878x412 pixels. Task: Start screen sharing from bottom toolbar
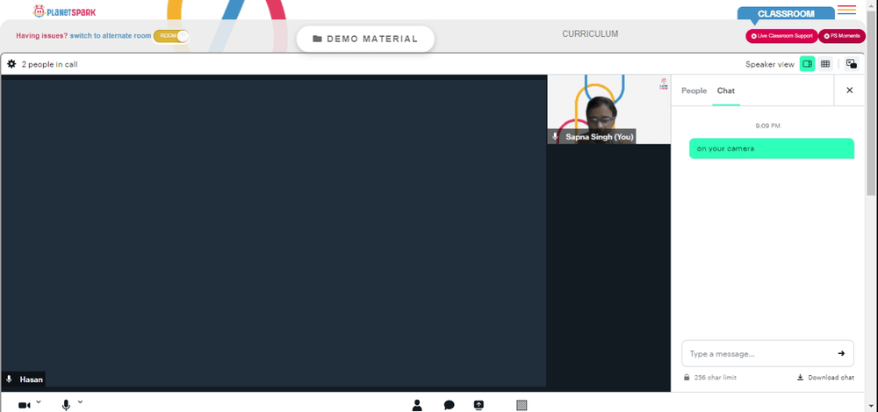click(x=479, y=405)
